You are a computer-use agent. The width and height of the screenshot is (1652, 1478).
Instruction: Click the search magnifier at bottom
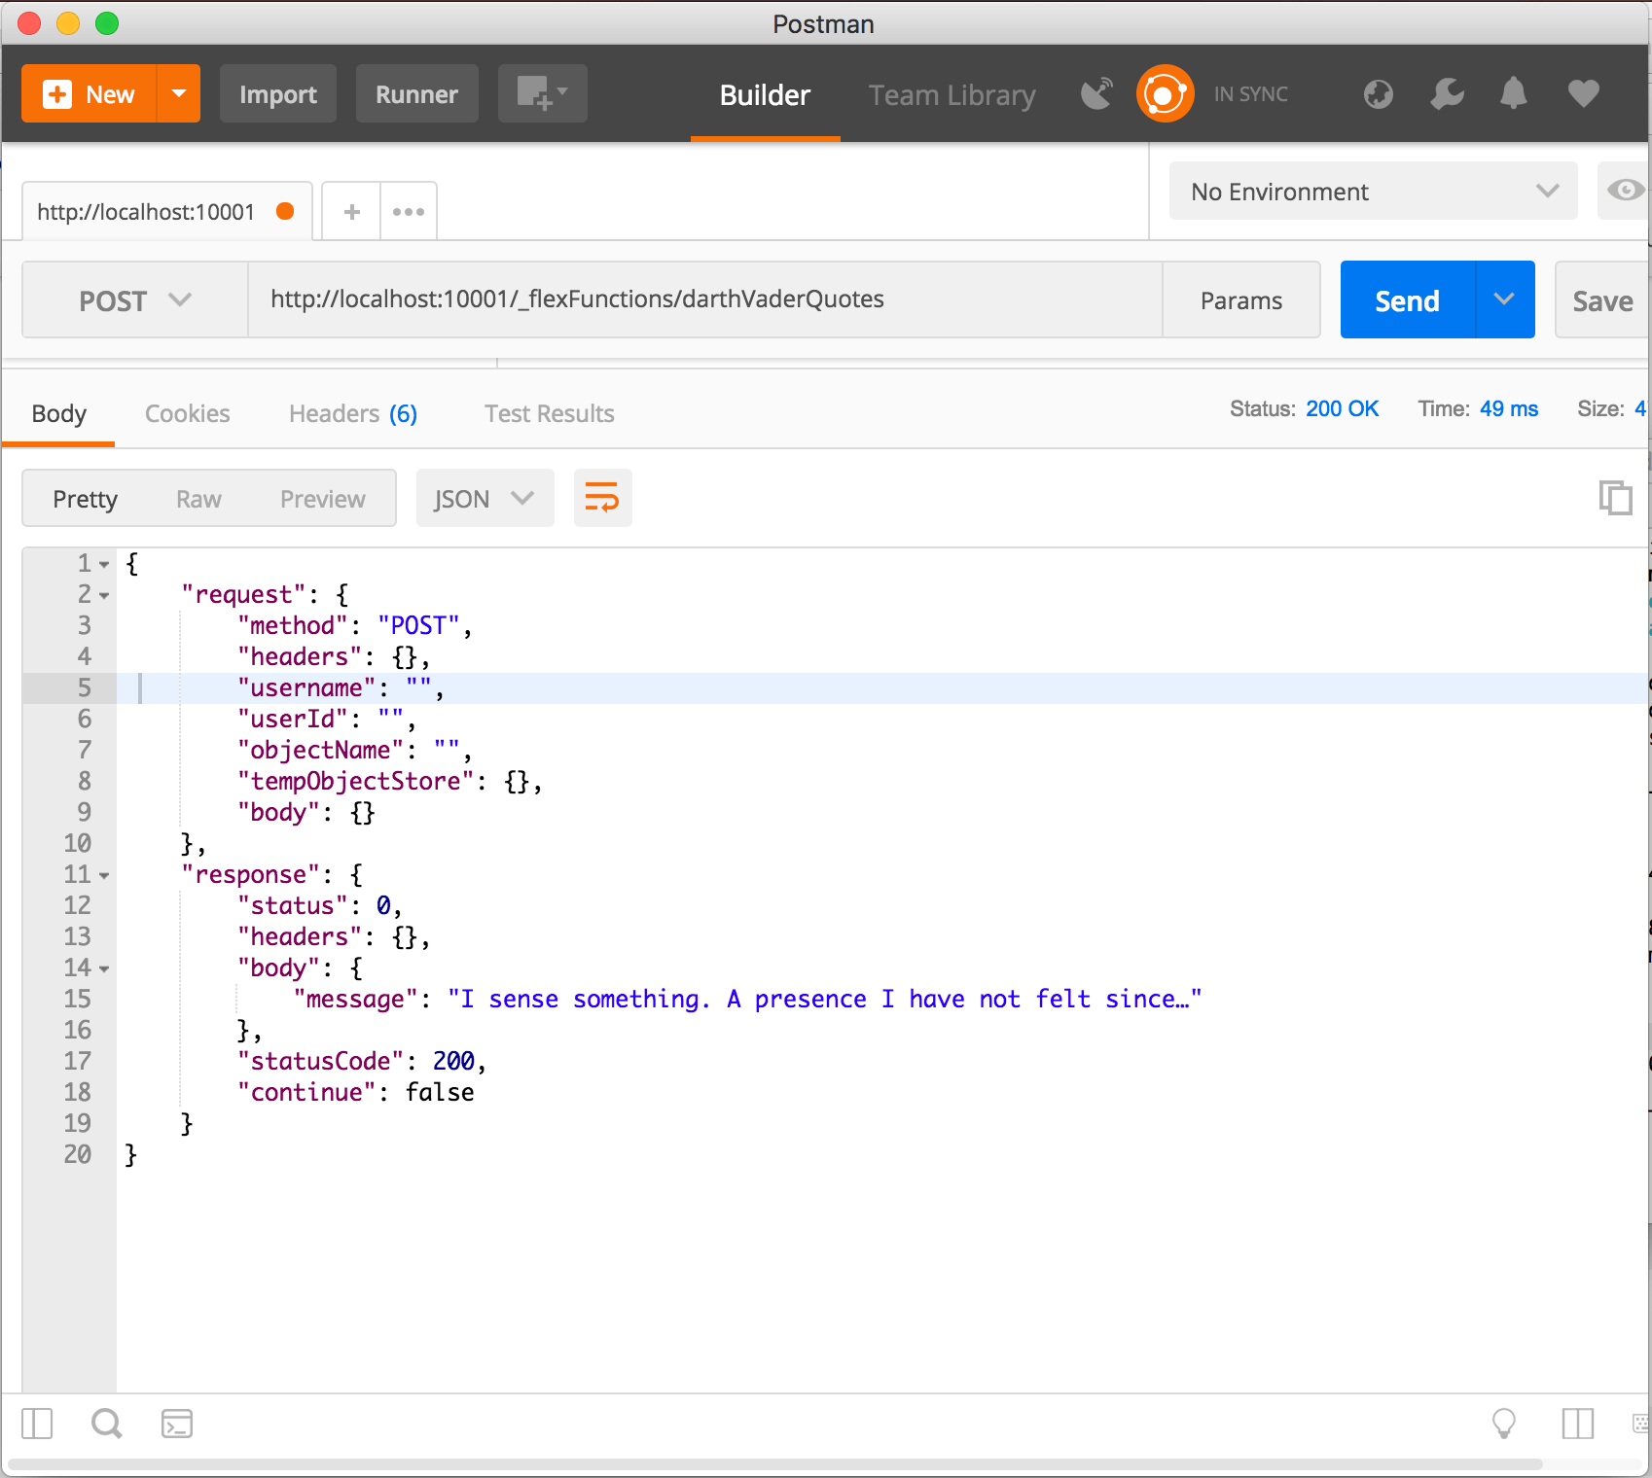click(x=106, y=1424)
